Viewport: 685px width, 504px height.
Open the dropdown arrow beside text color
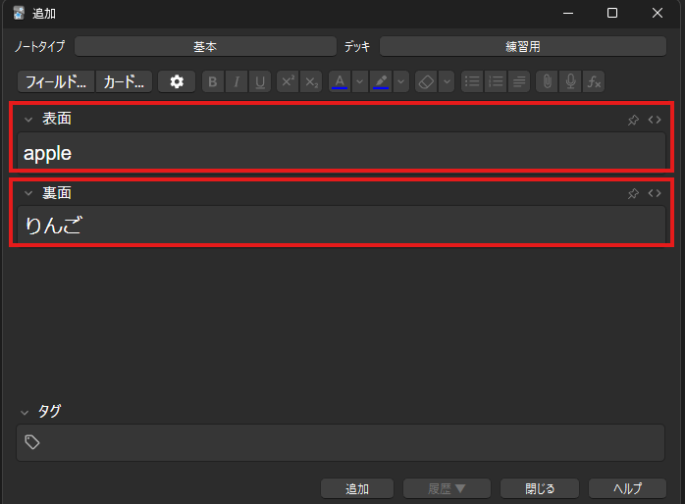tap(359, 82)
